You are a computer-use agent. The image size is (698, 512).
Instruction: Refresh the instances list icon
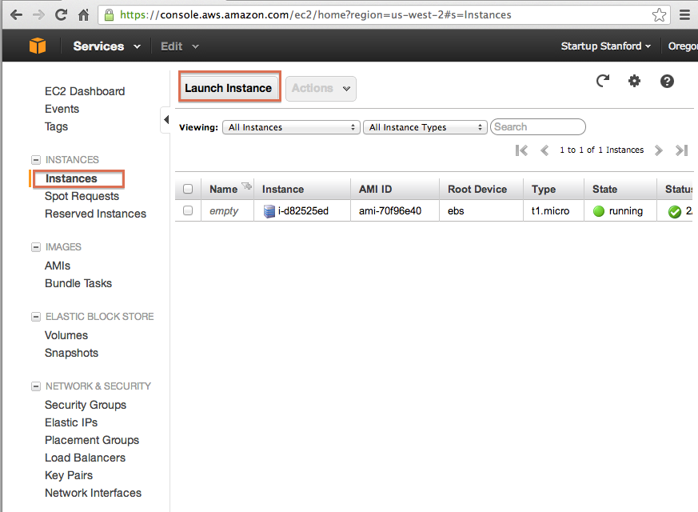(603, 81)
